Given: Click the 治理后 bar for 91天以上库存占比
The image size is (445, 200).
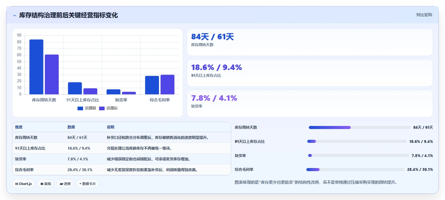Looking at the screenshot, I should (x=90, y=91).
